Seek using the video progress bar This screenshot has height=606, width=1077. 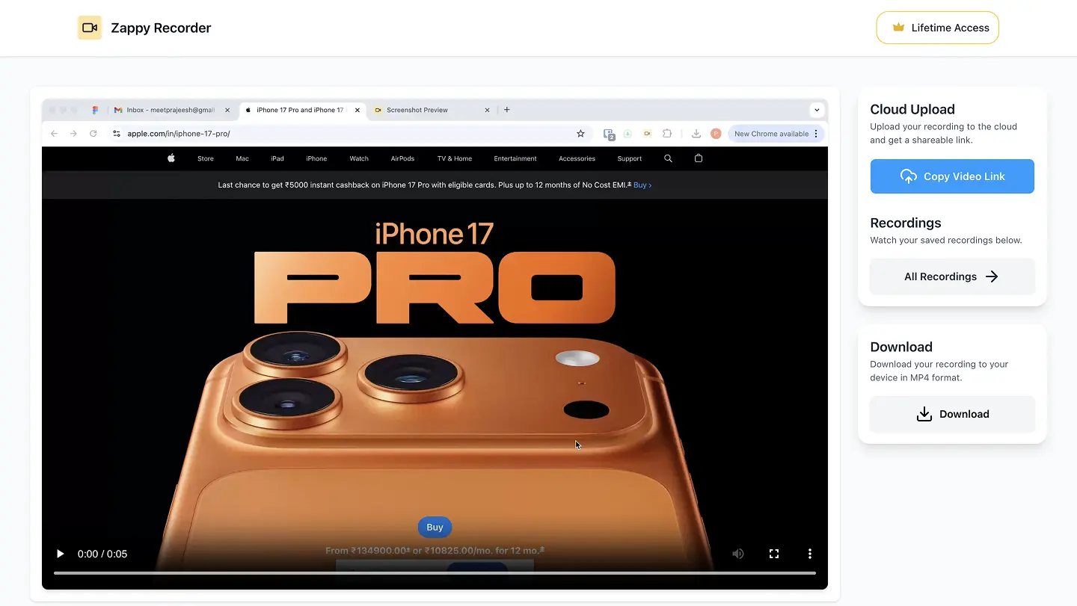click(x=434, y=574)
